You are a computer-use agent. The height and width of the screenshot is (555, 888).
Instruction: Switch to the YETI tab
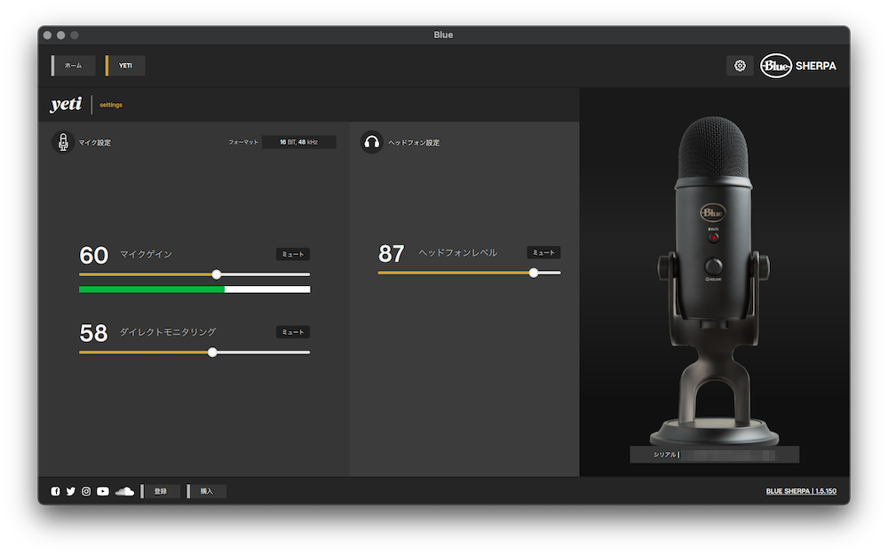click(125, 65)
